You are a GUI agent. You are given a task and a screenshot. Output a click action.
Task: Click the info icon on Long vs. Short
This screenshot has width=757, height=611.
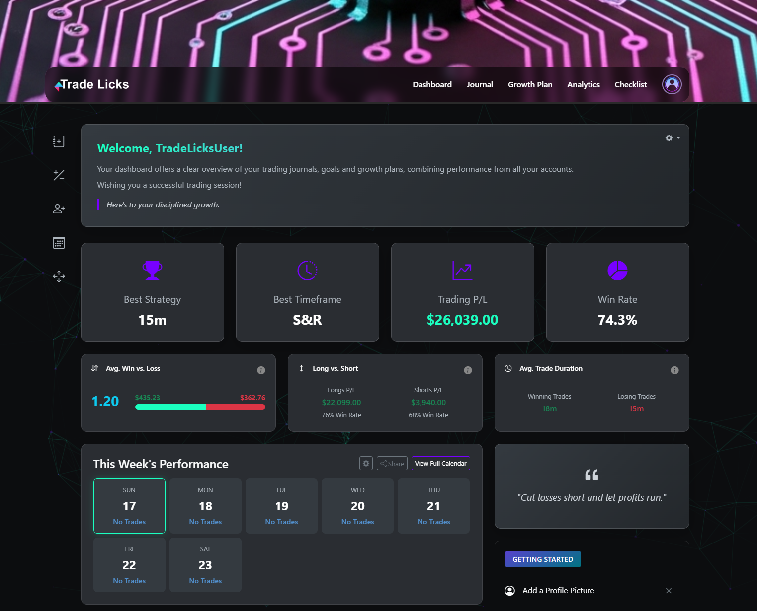(468, 370)
